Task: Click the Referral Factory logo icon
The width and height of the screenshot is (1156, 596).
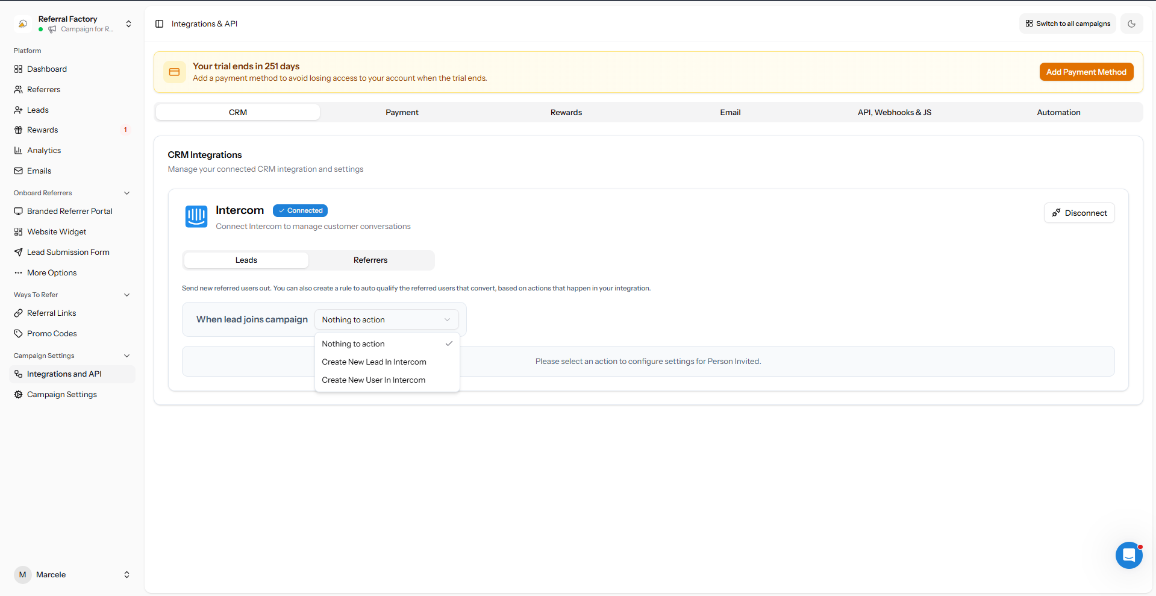Action: (23, 24)
